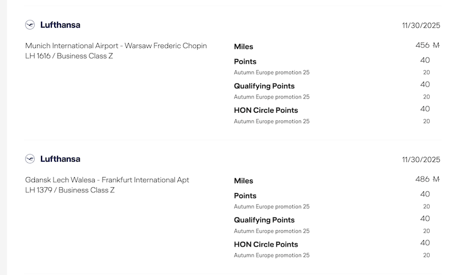Click Autumn Europe promotion 25 under first Points
Image resolution: width=456 pixels, height=275 pixels.
(x=272, y=73)
